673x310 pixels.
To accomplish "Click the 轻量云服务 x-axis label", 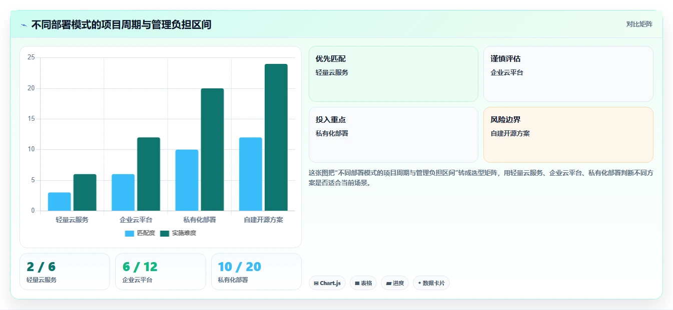I will pos(72,220).
